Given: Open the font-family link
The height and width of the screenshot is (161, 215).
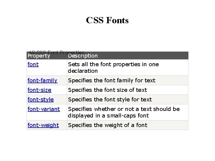Looking at the screenshot, I should (x=42, y=80).
